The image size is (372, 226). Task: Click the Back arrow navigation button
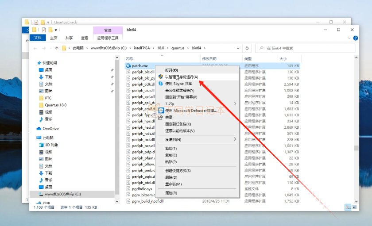coord(35,48)
